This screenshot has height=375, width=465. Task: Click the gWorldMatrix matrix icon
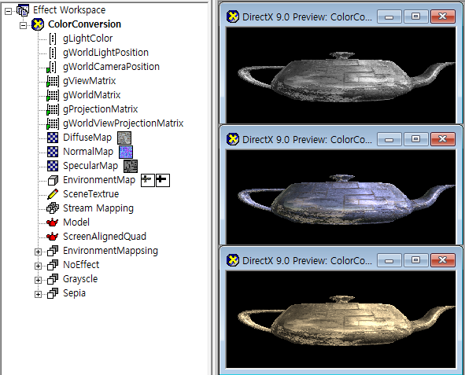(x=53, y=95)
